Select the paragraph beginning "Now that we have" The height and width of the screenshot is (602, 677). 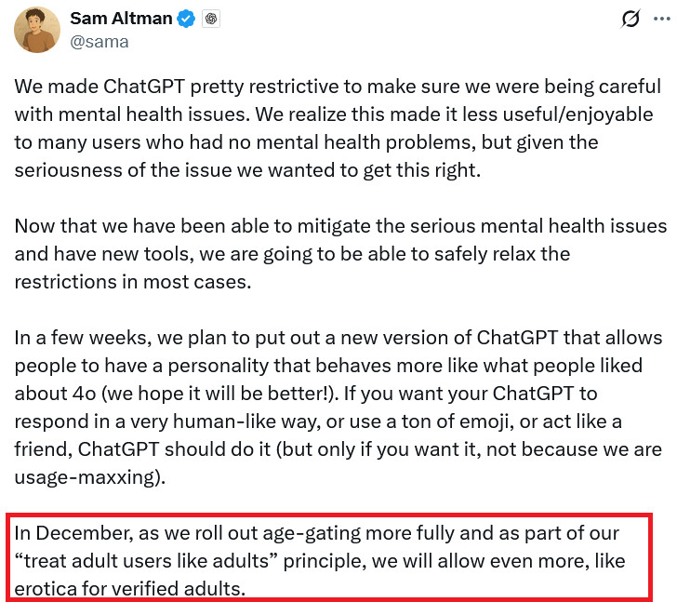tap(340, 254)
